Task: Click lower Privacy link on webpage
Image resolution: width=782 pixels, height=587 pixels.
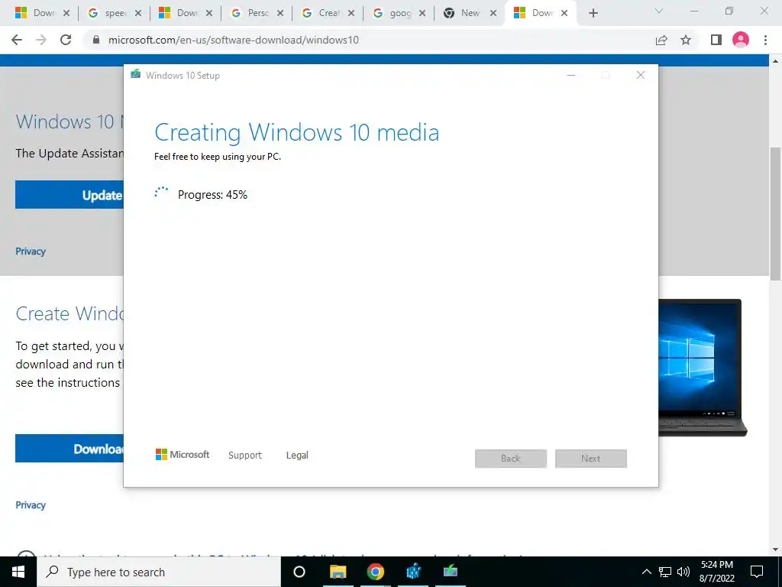Action: tap(31, 504)
